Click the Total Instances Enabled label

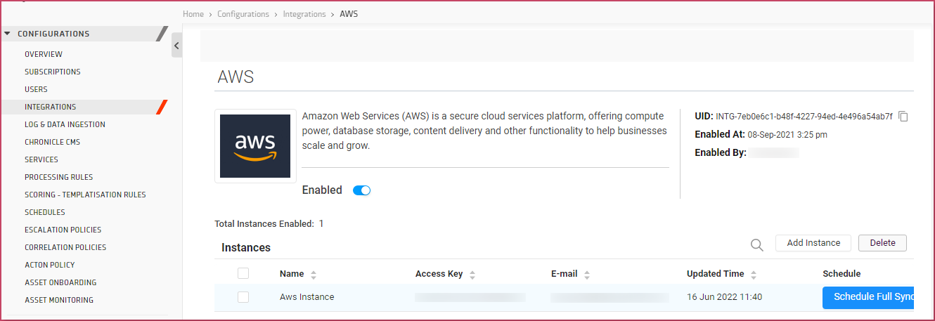click(x=264, y=224)
